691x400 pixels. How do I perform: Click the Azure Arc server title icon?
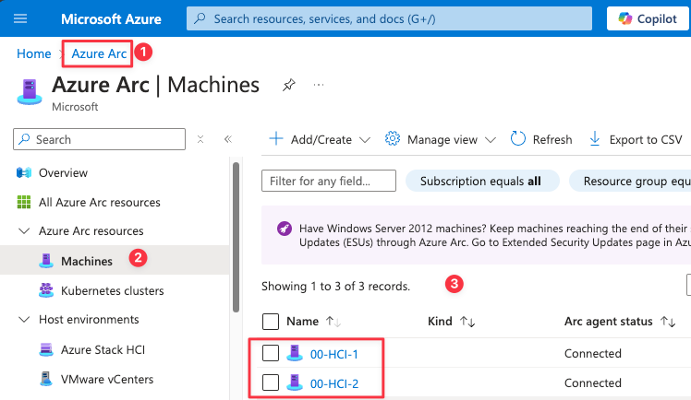tap(30, 92)
